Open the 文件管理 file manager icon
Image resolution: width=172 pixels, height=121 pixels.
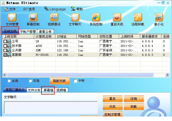[x=12, y=17]
